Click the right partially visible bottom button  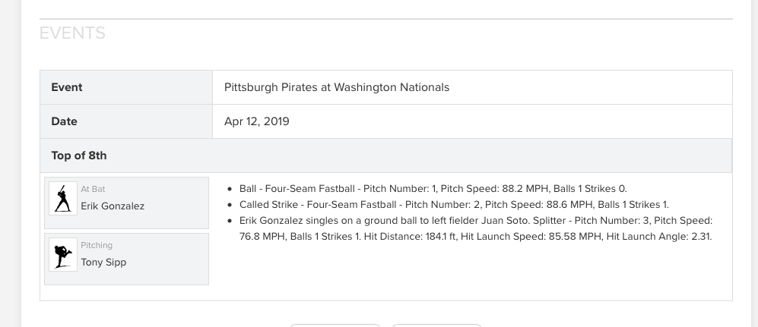click(x=436, y=325)
